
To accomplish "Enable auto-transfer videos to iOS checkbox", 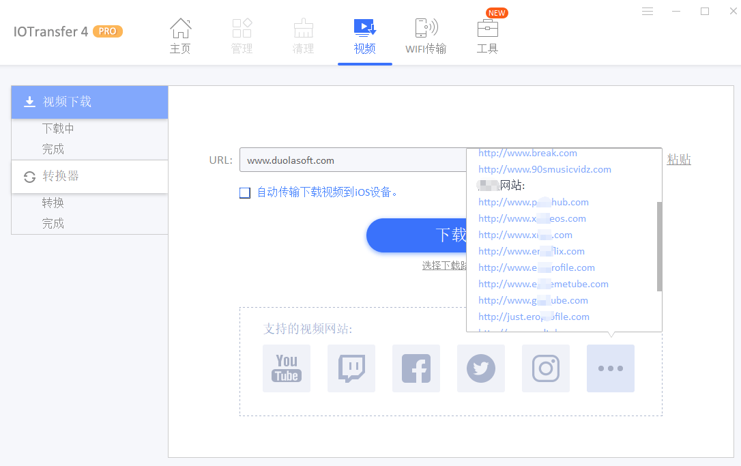I will coord(245,193).
